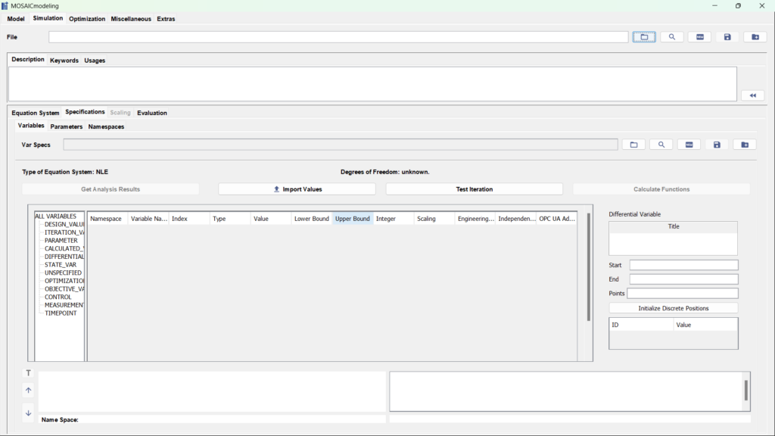775x436 pixels.
Task: Select the T icon beside the lower panel
Action: tap(28, 372)
